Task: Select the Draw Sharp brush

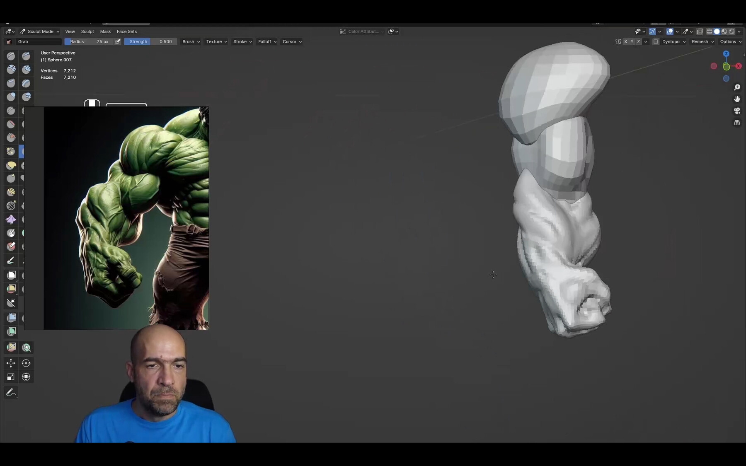Action: pos(26,56)
